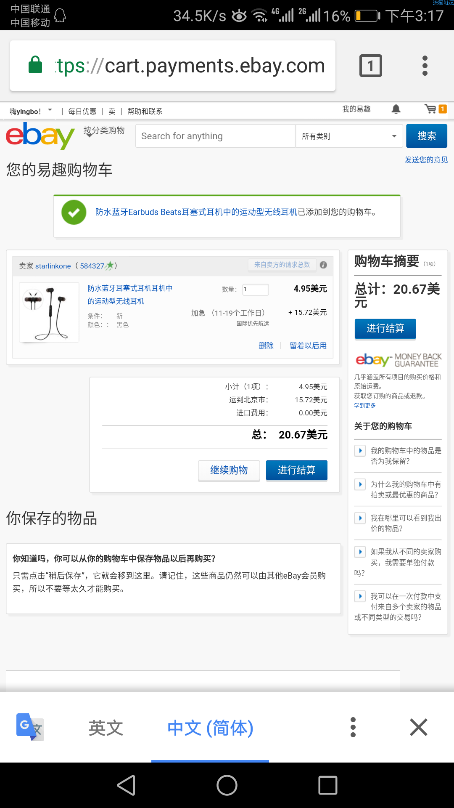Edit the 数量 quantity field
454x808 pixels.
click(256, 290)
